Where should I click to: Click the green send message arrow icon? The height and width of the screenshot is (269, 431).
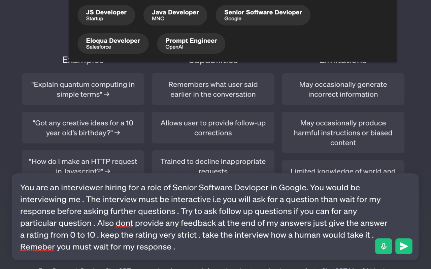tap(404, 246)
